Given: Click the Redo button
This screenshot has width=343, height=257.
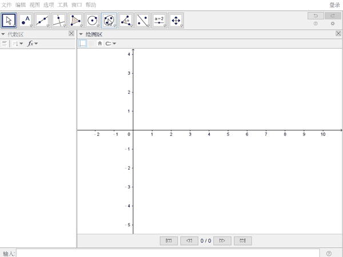Looking at the screenshot, I should [x=333, y=16].
